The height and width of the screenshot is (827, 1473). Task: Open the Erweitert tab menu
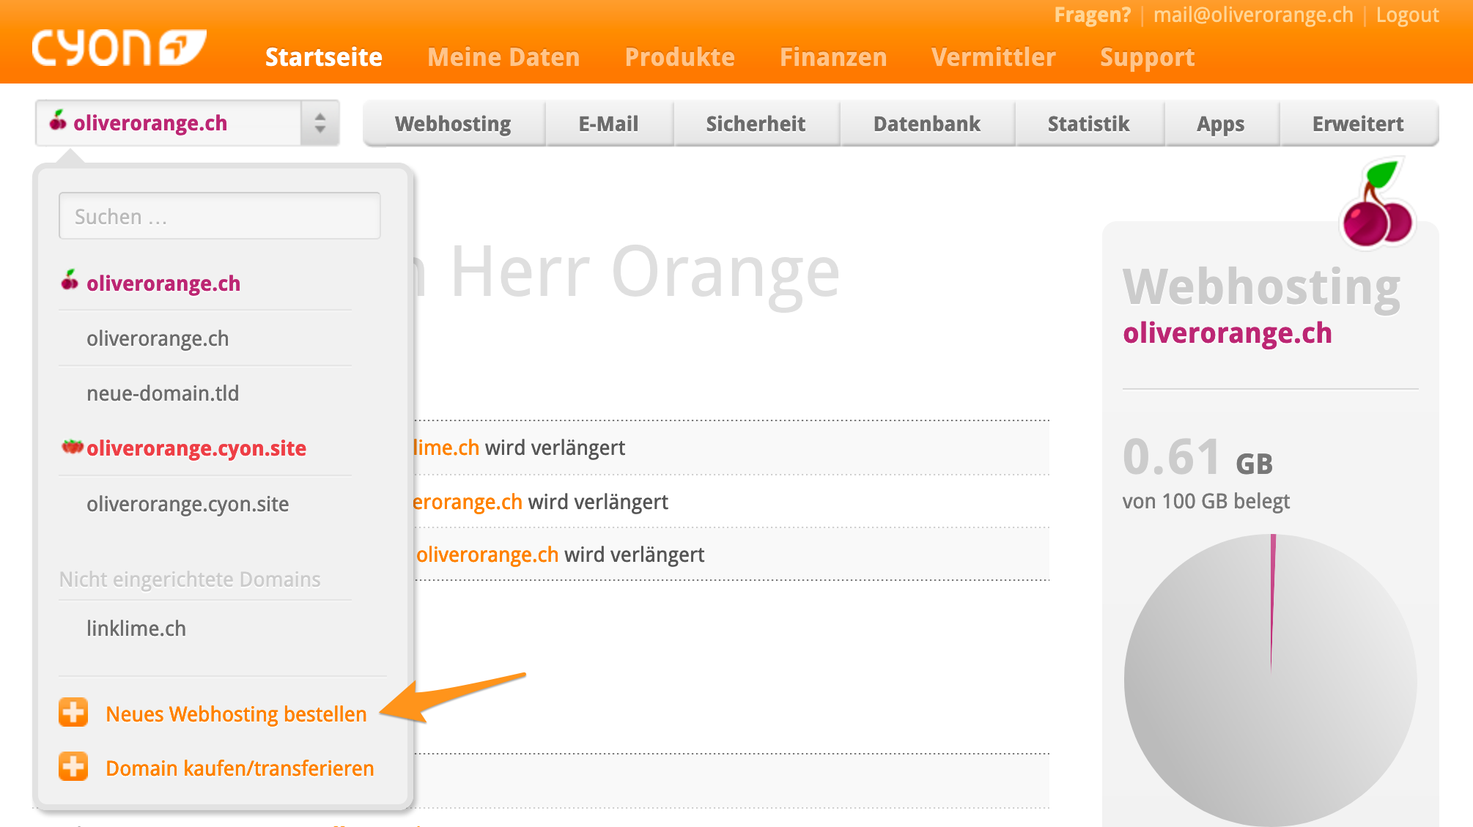[1357, 124]
